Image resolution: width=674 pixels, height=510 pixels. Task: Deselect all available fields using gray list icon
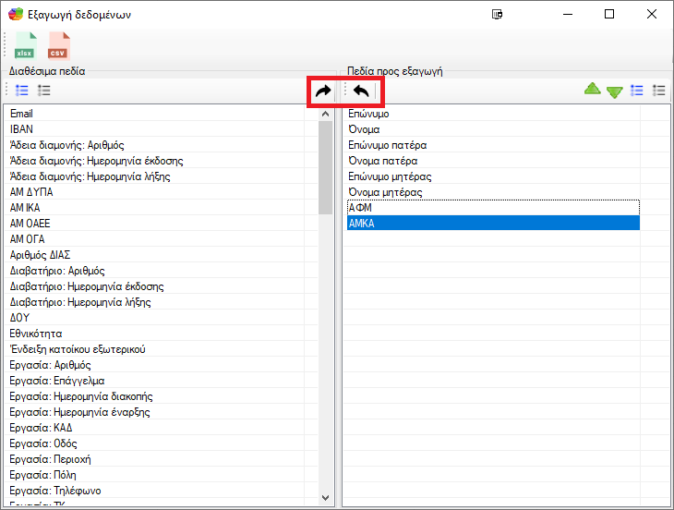coord(43,91)
